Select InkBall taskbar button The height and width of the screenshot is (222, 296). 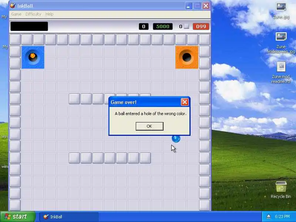[x=69, y=217]
